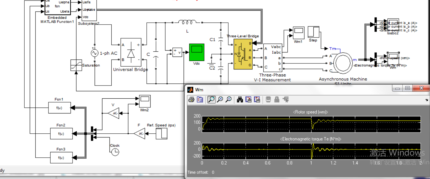
Task: Restore saved axes settings in Wm scope
Action: pos(257,99)
